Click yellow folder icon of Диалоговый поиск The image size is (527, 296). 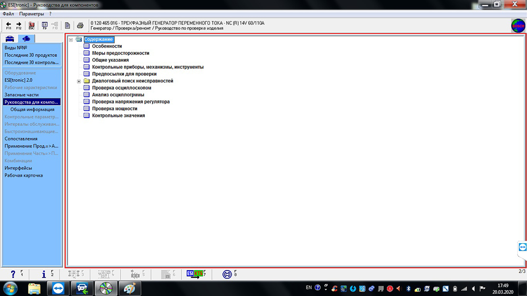coord(86,81)
